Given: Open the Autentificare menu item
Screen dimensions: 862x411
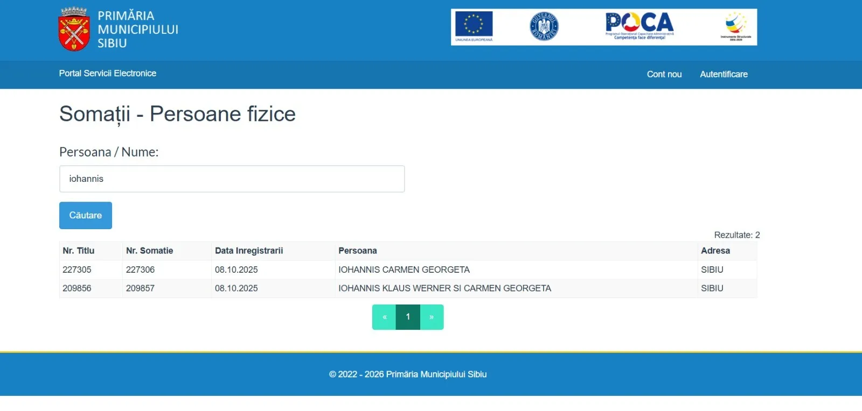Looking at the screenshot, I should 724,74.
